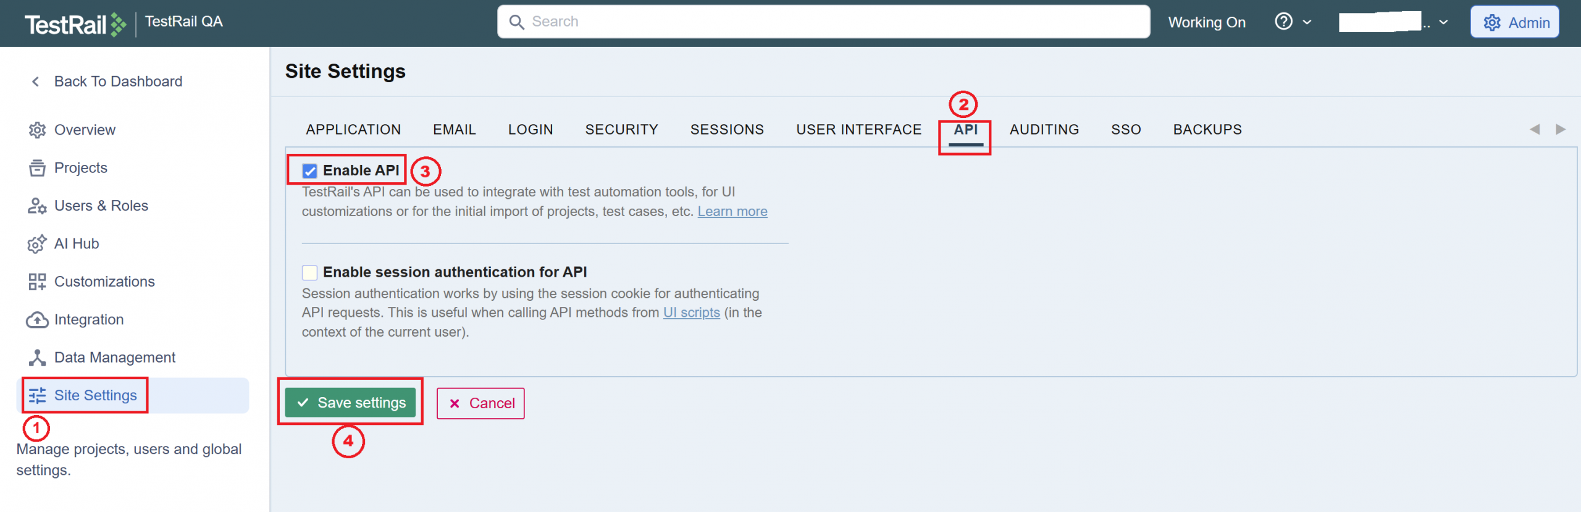Click the Customizations grid icon
This screenshot has width=1581, height=512.
point(37,282)
